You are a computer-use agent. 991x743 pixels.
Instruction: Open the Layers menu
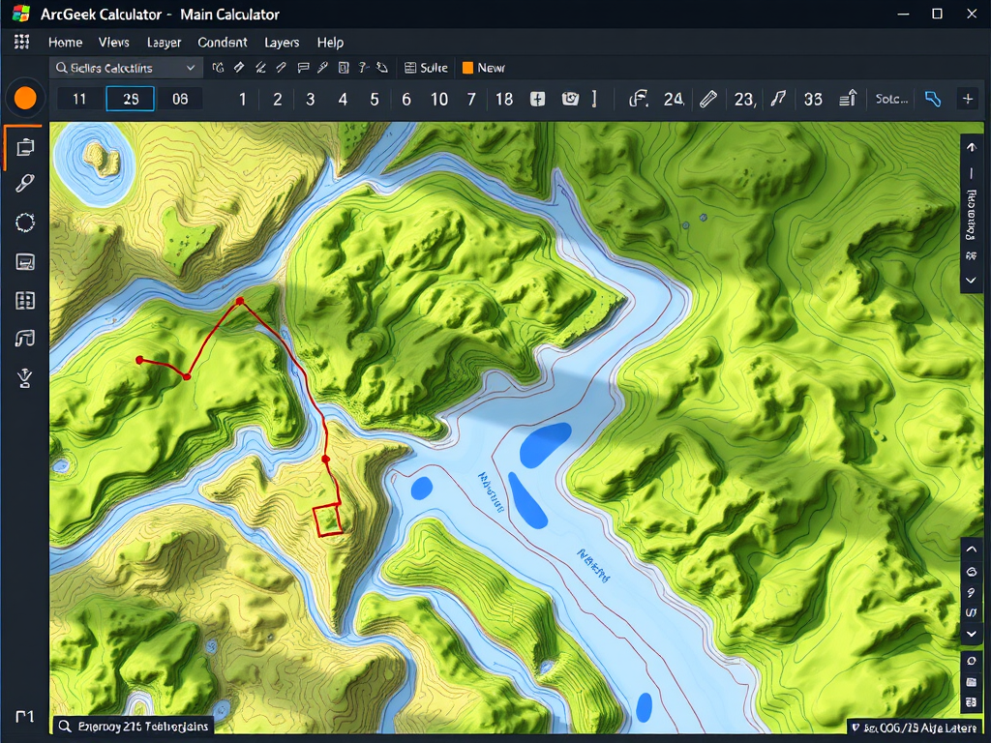pyautogui.click(x=282, y=43)
